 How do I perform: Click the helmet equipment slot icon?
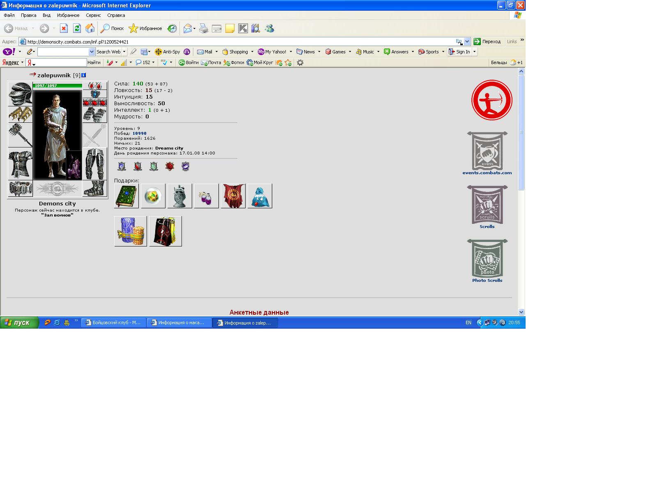coord(20,94)
